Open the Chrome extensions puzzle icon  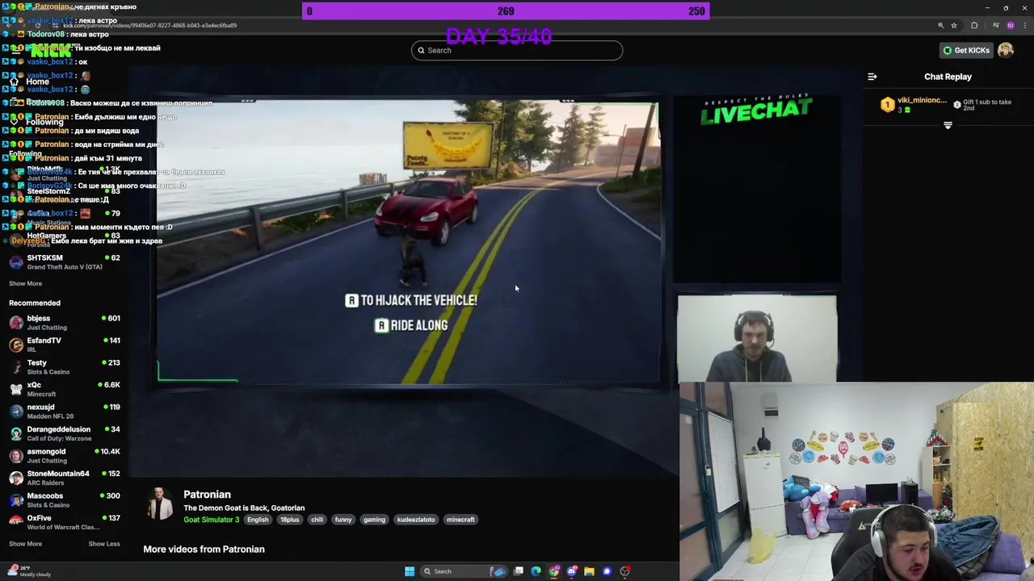click(974, 25)
